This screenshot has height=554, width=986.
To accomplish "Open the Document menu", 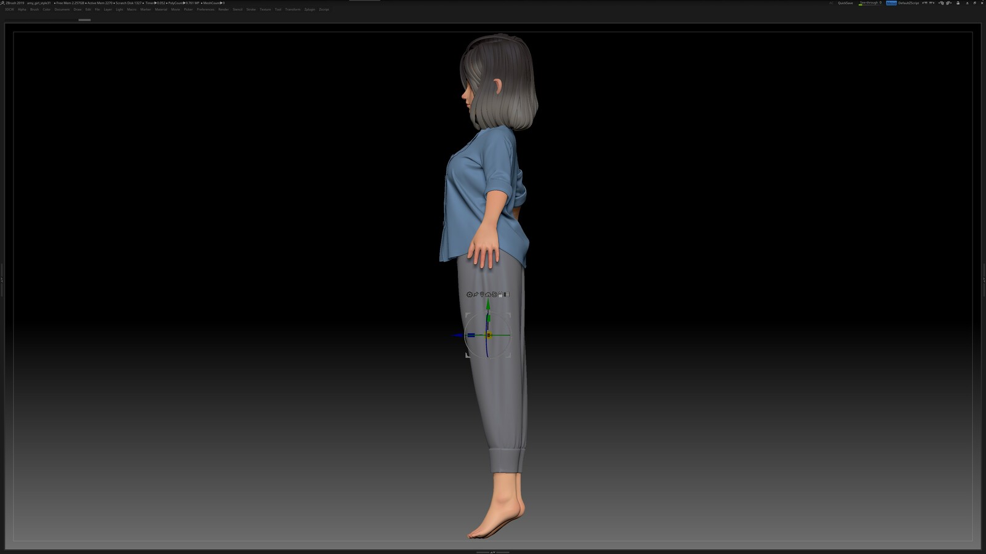I will click(62, 9).
